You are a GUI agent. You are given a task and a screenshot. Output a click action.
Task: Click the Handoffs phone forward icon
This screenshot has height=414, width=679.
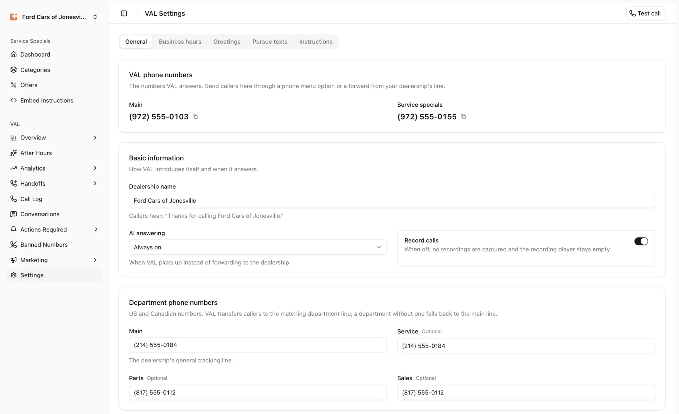[x=13, y=183]
